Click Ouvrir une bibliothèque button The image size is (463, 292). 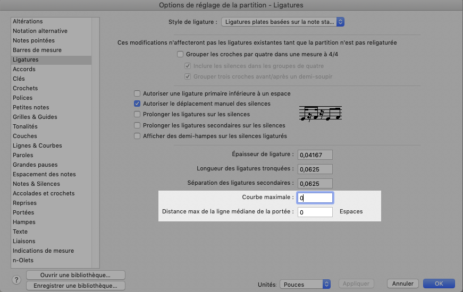75,275
